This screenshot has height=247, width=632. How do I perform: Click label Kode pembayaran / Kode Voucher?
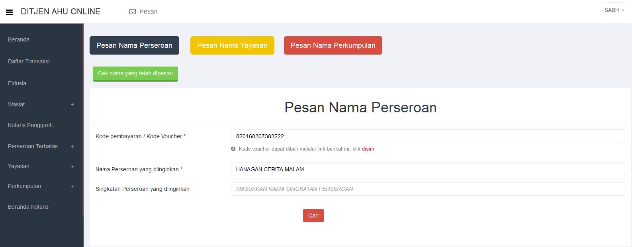[x=141, y=136]
